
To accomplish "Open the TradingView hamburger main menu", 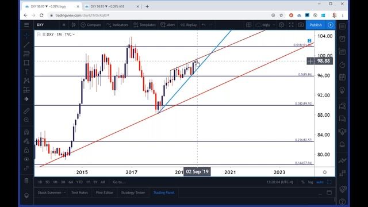I will (26, 25).
